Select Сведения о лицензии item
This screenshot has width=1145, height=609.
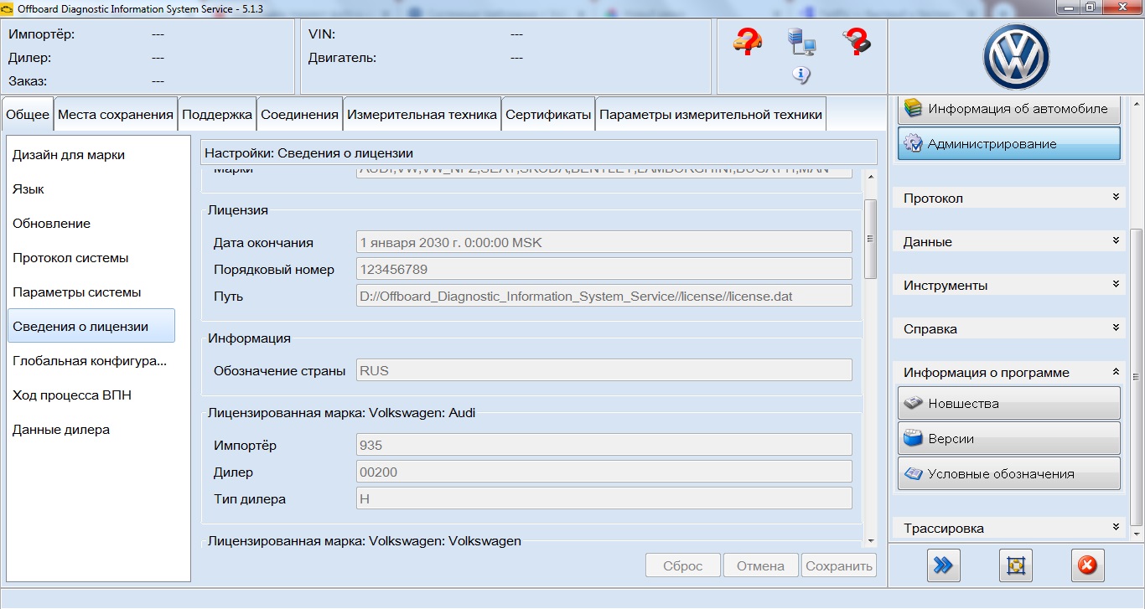[x=91, y=326]
